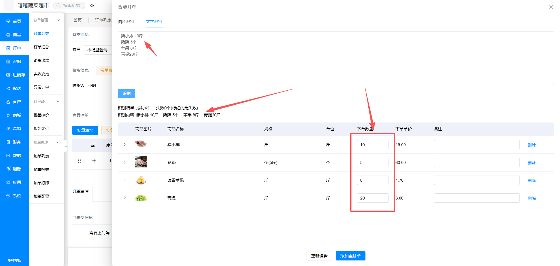
Task: Open the 采购 sidebar section
Action: coord(14,62)
